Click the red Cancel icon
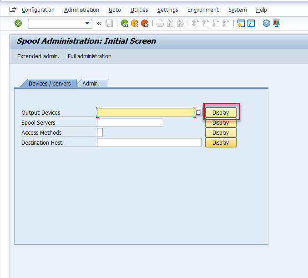 click(145, 23)
